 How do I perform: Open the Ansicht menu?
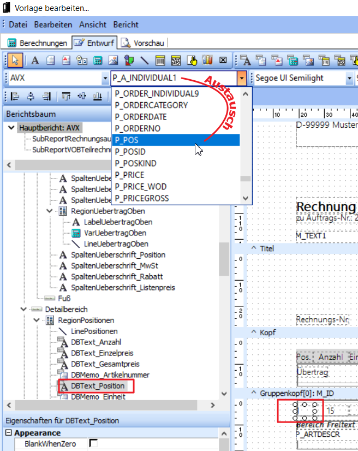pyautogui.click(x=93, y=25)
